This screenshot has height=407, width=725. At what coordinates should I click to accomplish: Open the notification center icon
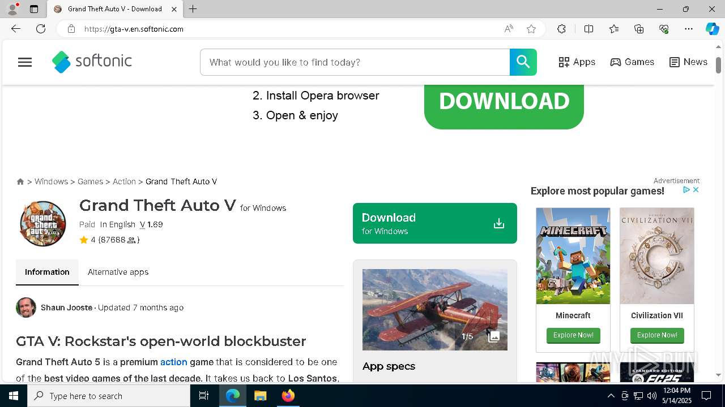[x=706, y=396]
